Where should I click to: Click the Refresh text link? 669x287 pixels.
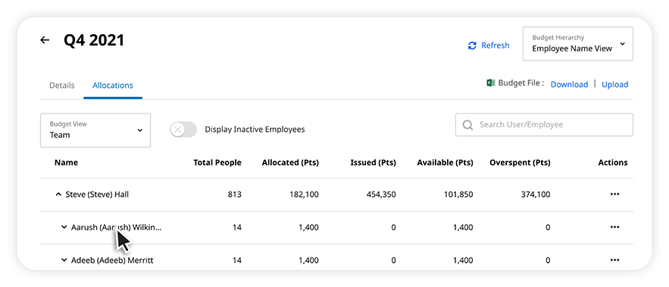495,45
